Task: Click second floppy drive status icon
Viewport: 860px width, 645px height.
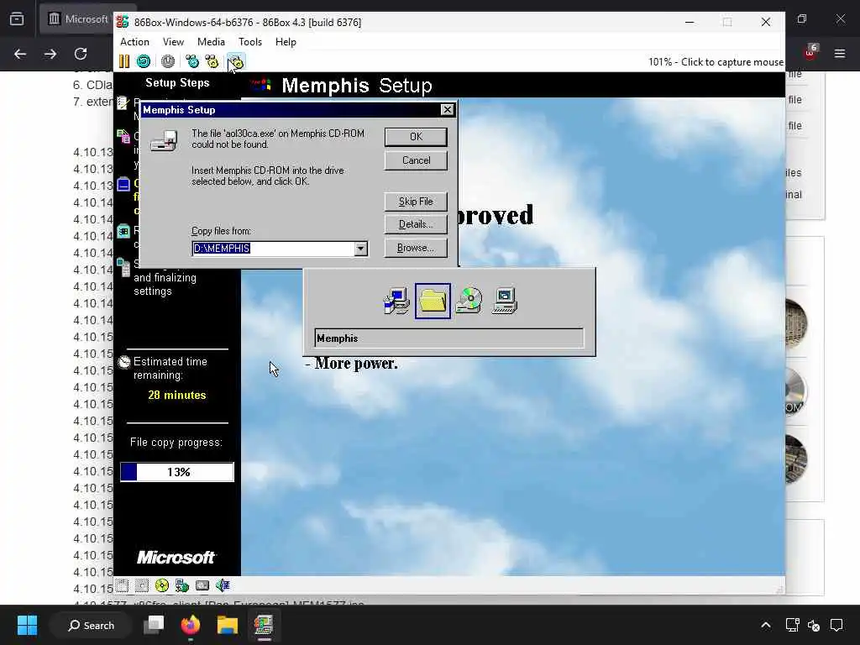Action: click(x=141, y=585)
